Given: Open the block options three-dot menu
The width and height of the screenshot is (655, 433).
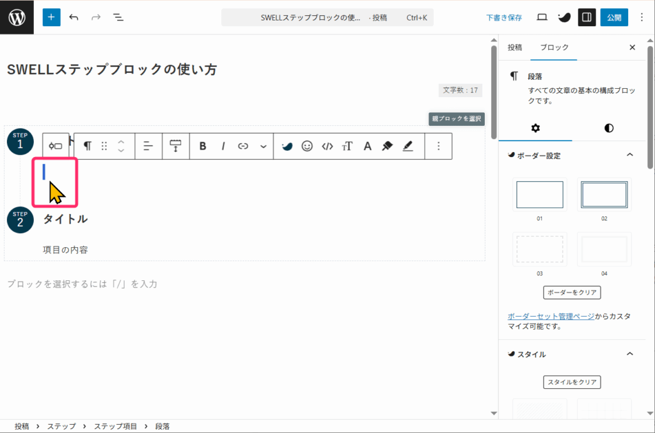Looking at the screenshot, I should click(x=439, y=146).
